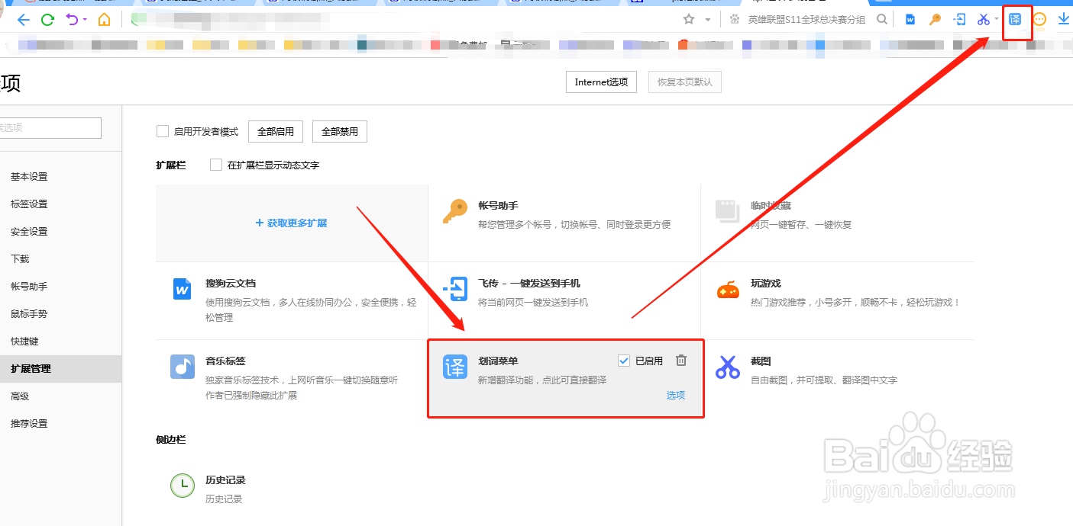Click the 搜狗云文档 extension icon

pyautogui.click(x=183, y=290)
